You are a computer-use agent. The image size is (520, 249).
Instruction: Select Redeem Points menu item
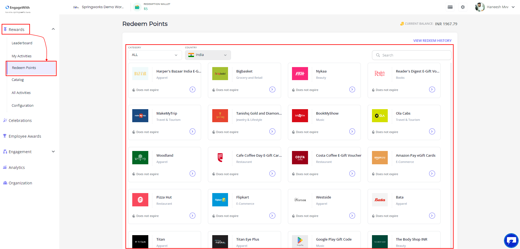tap(31, 68)
